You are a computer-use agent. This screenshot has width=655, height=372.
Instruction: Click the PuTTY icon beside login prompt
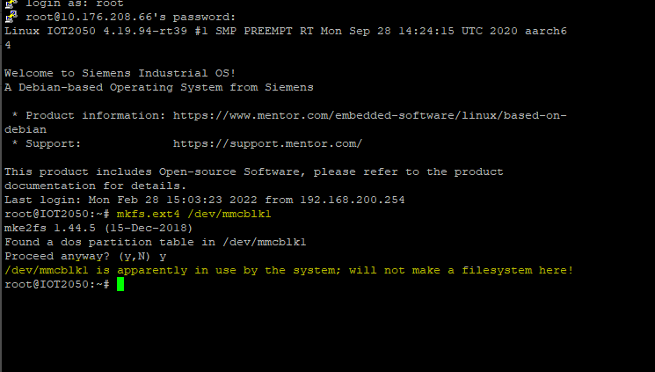[x=10, y=4]
